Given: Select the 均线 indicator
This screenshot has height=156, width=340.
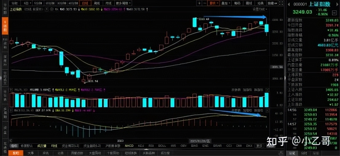Looking at the screenshot, I should [53, 146].
